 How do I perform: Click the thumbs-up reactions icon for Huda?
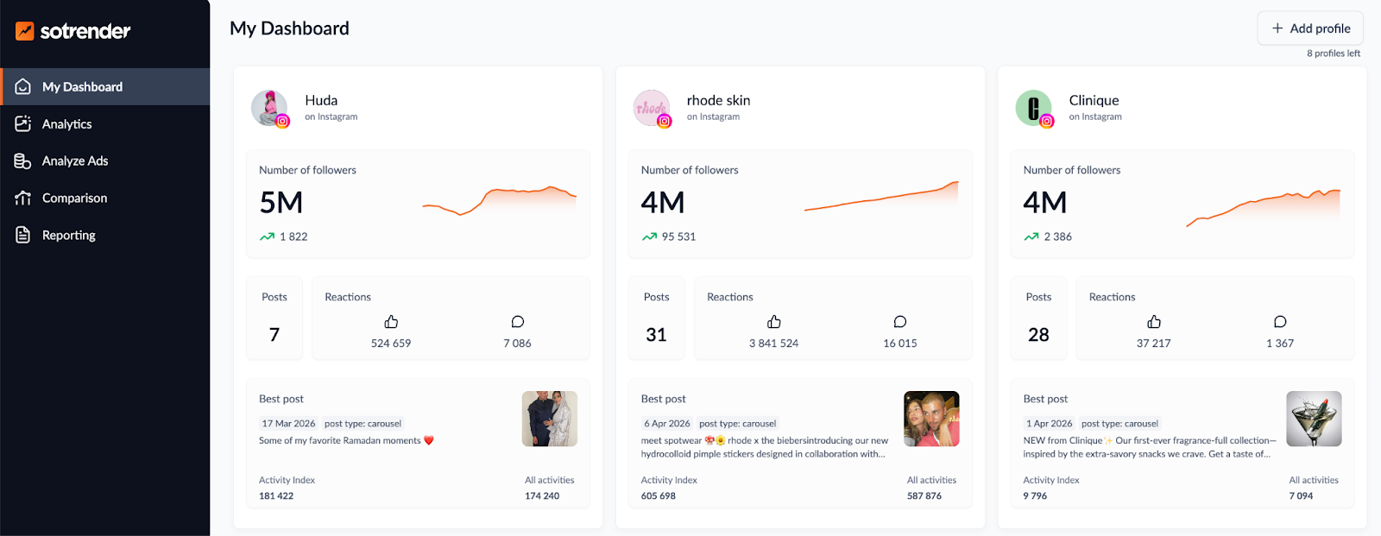point(390,321)
